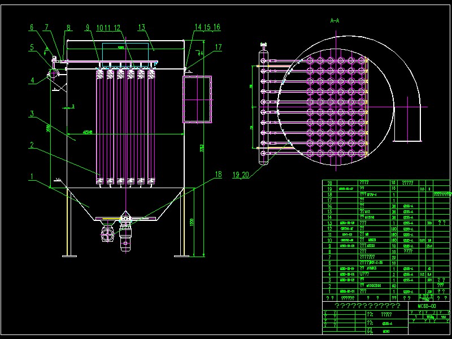This screenshot has width=452, height=339.
Task: Select the MC60-00 drawing number in title block
Action: coord(427,306)
